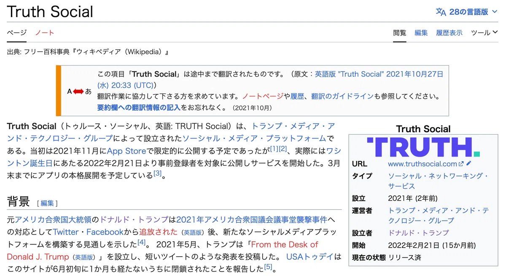Click the translation language icon beside 28の言語版
506x277 pixels.
pyautogui.click(x=441, y=12)
